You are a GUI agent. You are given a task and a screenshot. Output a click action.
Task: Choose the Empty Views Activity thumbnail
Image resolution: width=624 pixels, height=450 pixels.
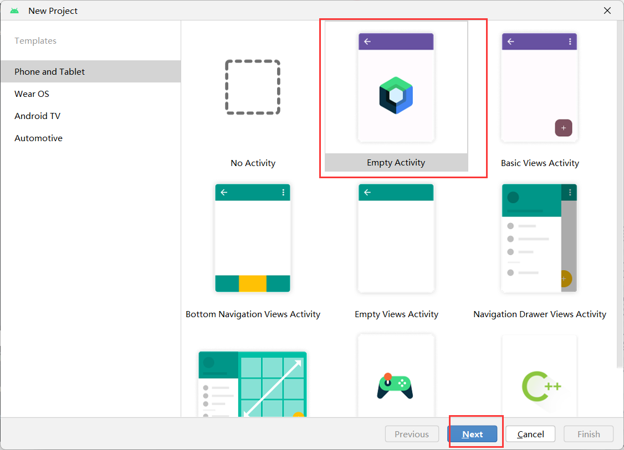(x=396, y=238)
